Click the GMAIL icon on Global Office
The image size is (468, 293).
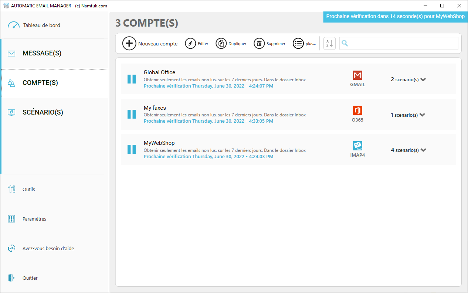tap(357, 76)
